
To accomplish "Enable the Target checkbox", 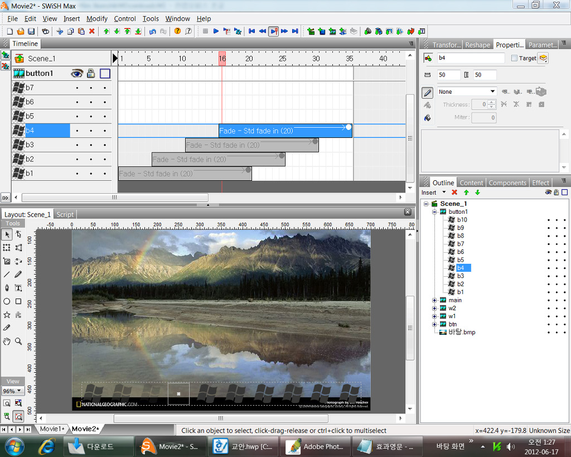I will 514,58.
